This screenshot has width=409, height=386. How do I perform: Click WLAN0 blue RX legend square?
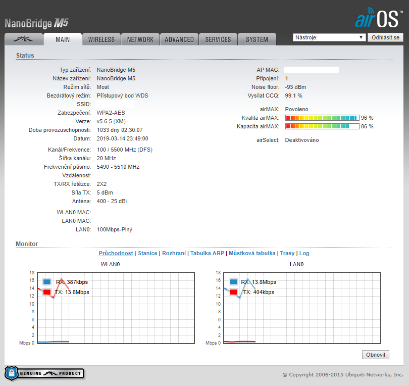point(47,282)
